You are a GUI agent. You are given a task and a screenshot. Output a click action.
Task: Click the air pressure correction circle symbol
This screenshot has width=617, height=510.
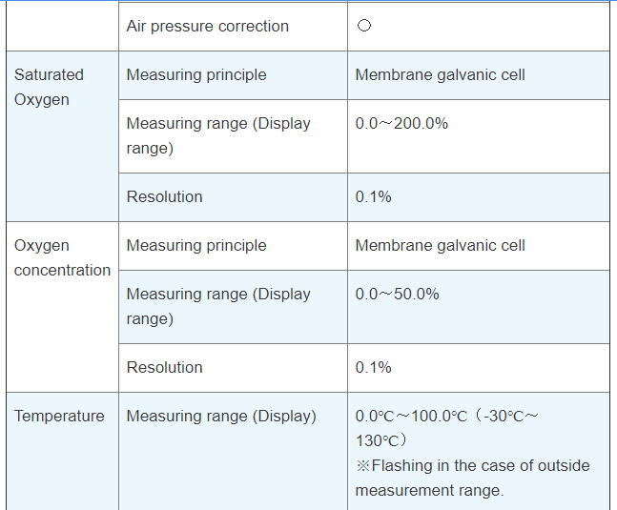(363, 27)
